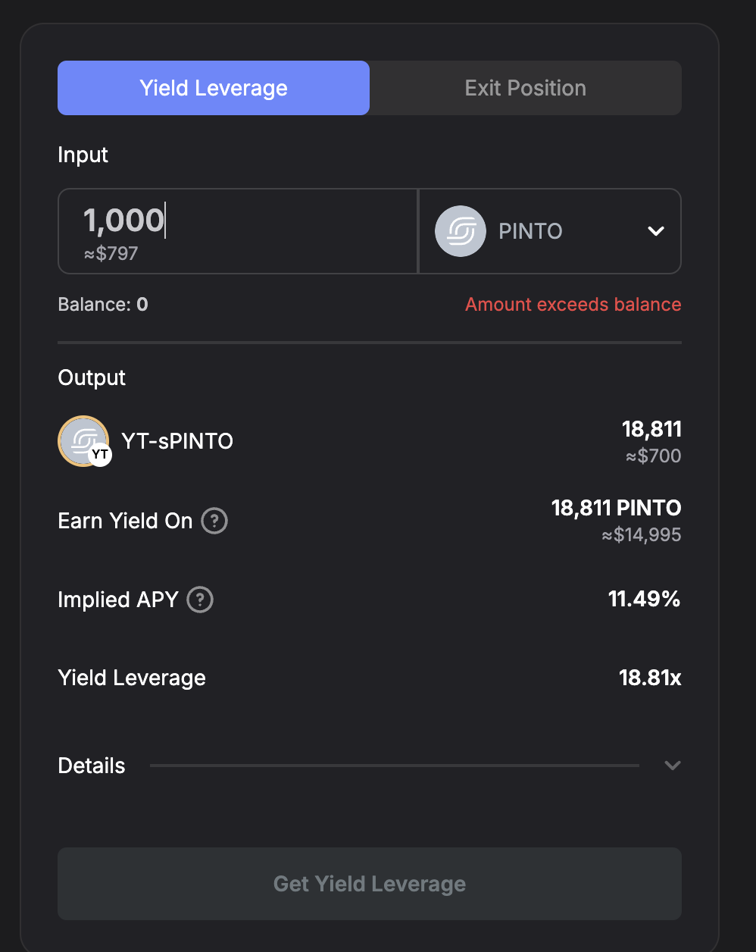This screenshot has width=756, height=952.
Task: Click the 11.49% Implied APY value
Action: [x=644, y=600]
